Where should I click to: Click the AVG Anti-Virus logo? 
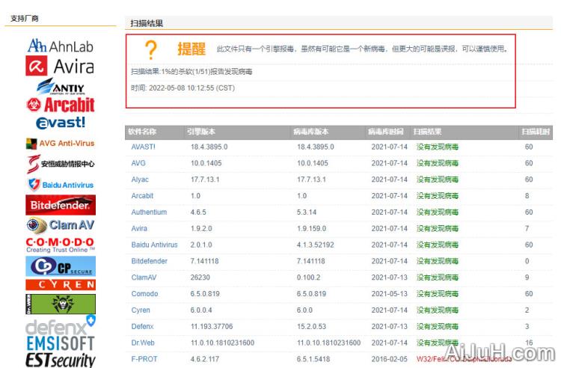tap(61, 143)
